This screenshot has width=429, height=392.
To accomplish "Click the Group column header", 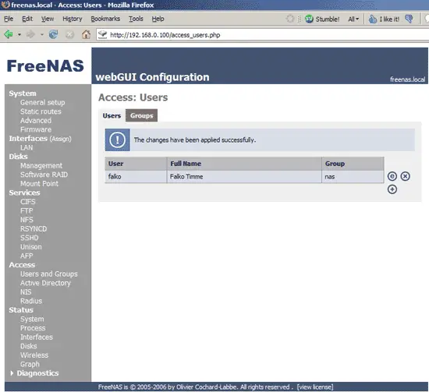I will (353, 164).
